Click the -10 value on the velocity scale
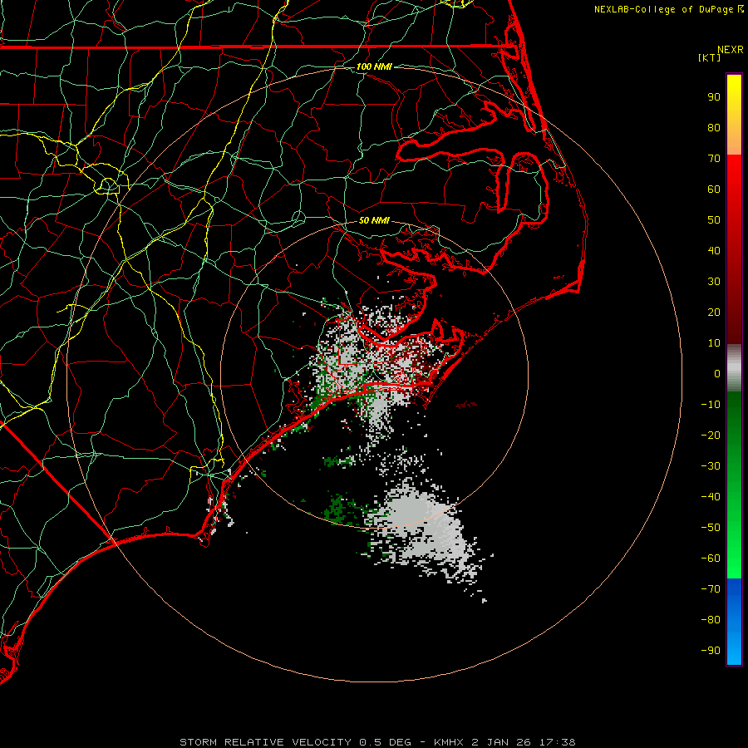The width and height of the screenshot is (748, 748). [711, 405]
